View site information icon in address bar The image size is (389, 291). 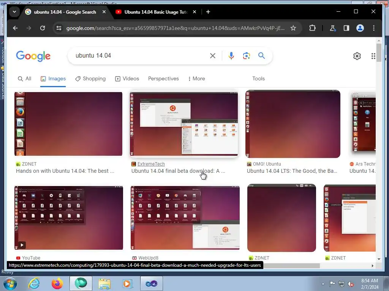(x=59, y=28)
